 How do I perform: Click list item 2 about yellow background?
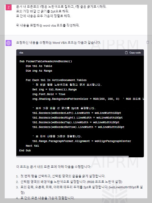pyautogui.click(x=71, y=182)
